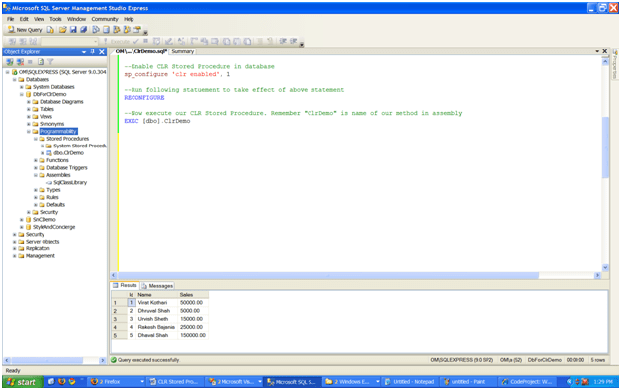621x390 pixels.
Task: Expand the dbo.ClrDemo stored procedure node
Action: [x=43, y=153]
